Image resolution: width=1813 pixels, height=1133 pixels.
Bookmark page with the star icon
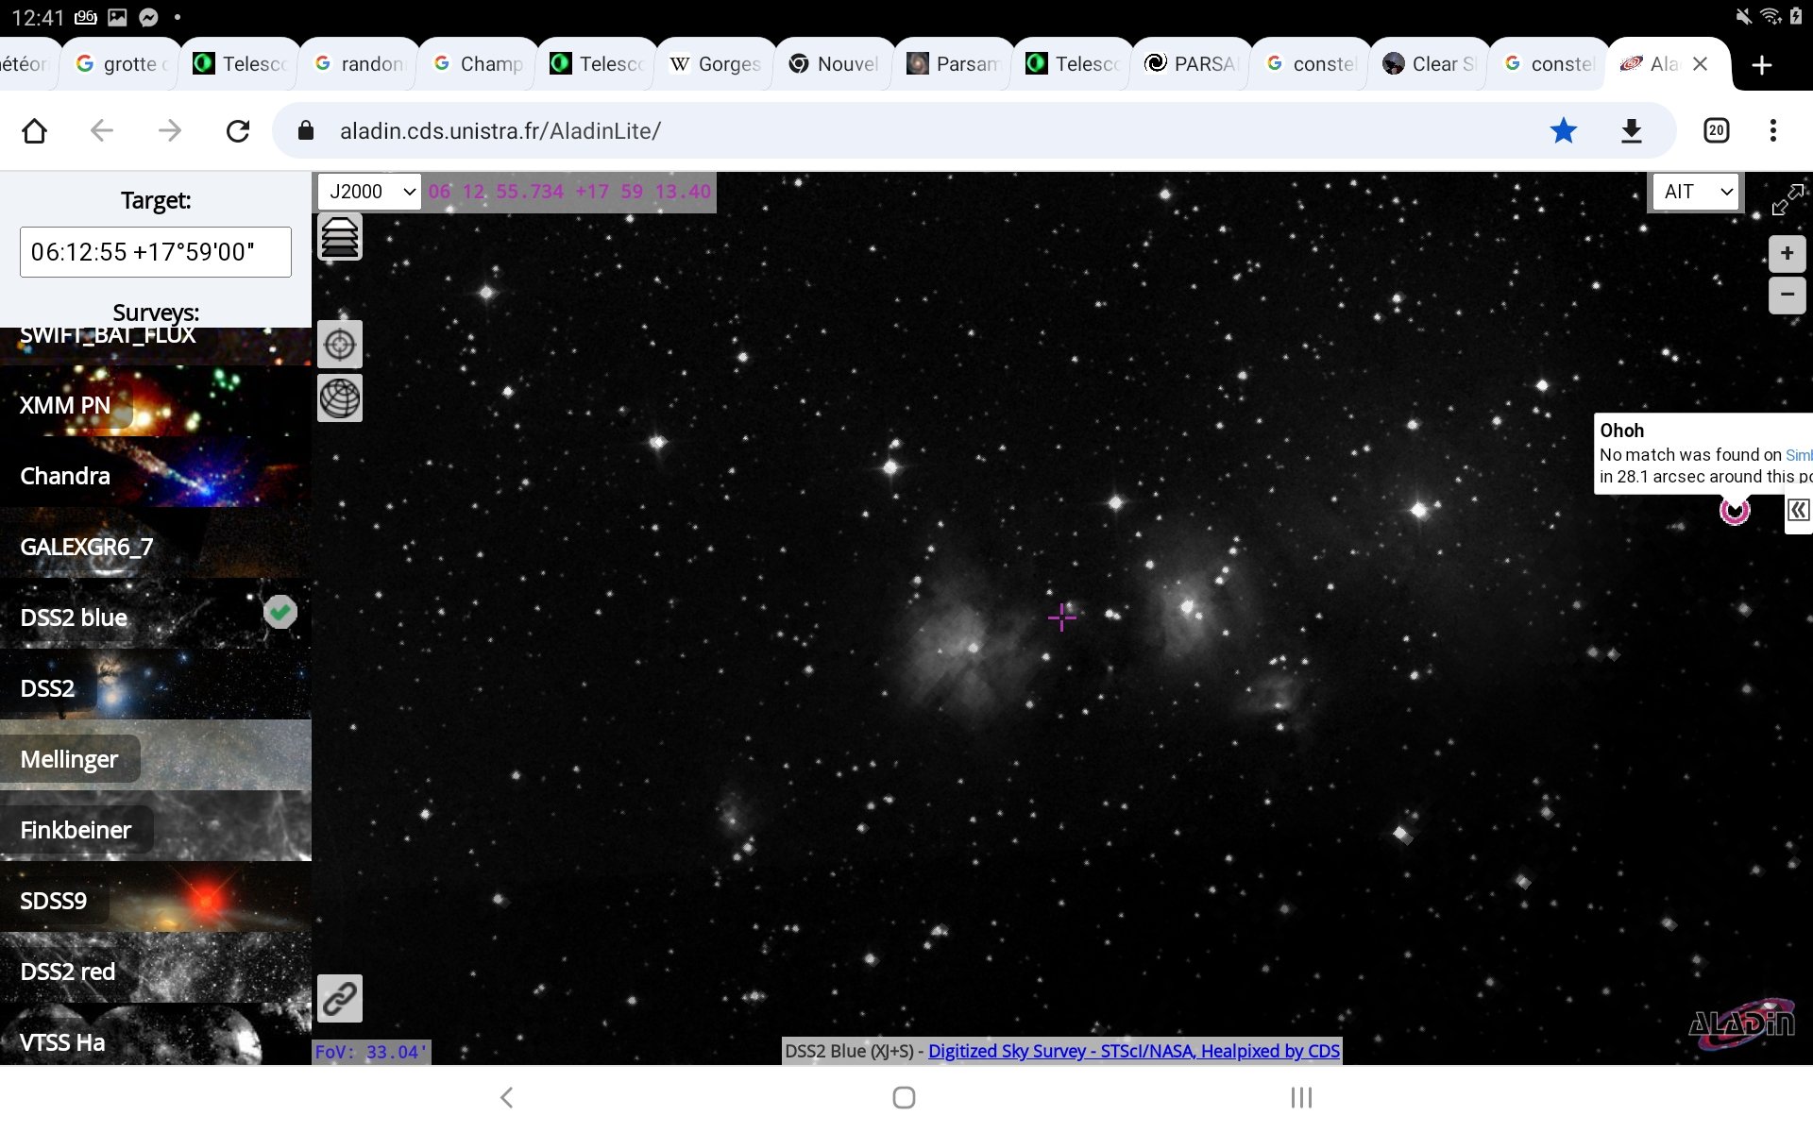[1564, 130]
